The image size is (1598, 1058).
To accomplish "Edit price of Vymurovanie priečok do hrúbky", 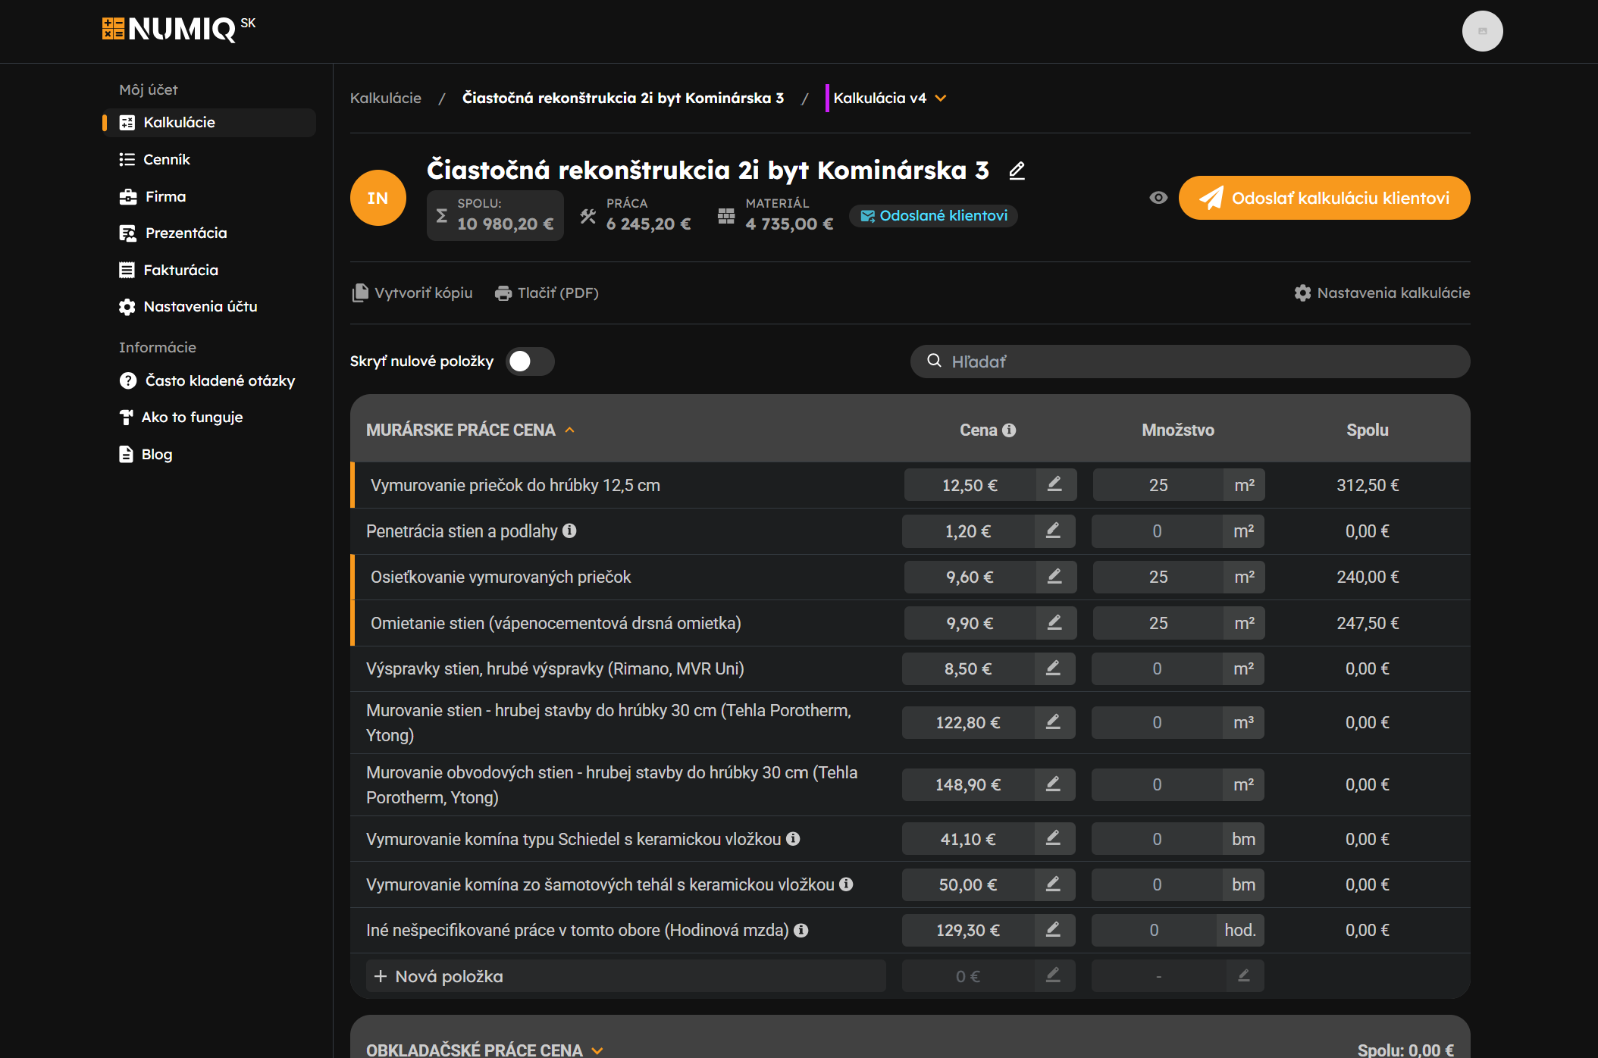I will coord(1054,484).
